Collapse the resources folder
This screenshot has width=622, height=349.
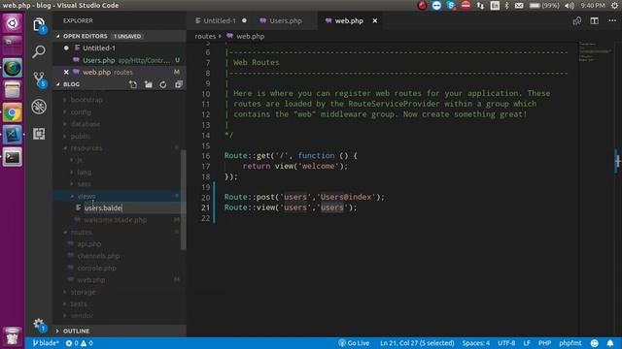86,148
